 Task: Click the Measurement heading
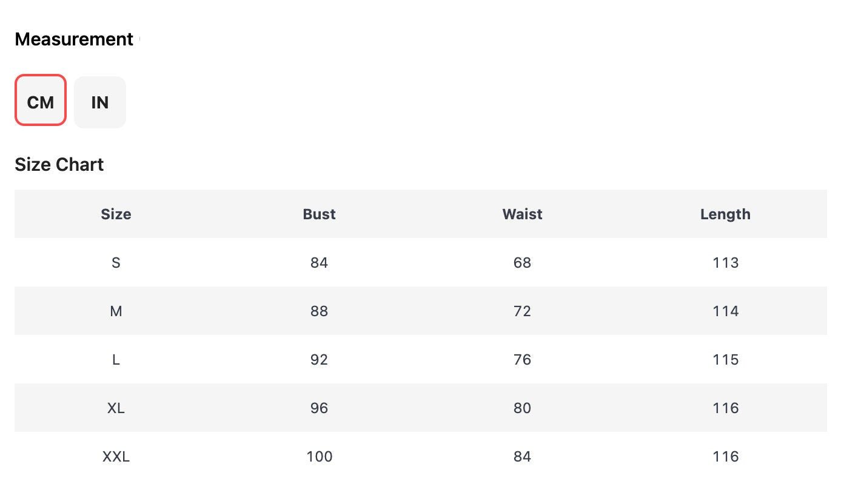click(74, 39)
